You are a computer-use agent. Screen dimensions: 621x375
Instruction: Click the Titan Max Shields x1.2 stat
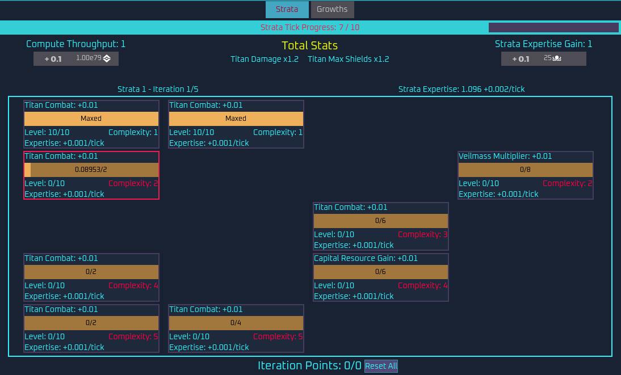click(349, 59)
